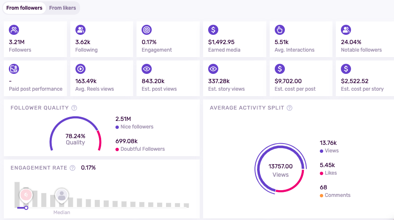Click the engagement rate slider handle
This screenshot has height=220, width=394.
(x=26, y=207)
